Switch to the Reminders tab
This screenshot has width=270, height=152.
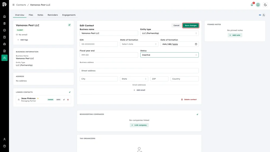pyautogui.click(x=53, y=15)
